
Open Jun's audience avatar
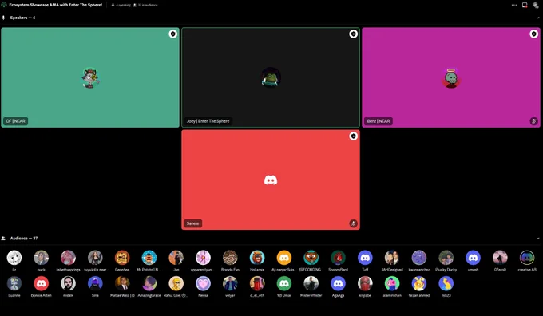pyautogui.click(x=176, y=258)
